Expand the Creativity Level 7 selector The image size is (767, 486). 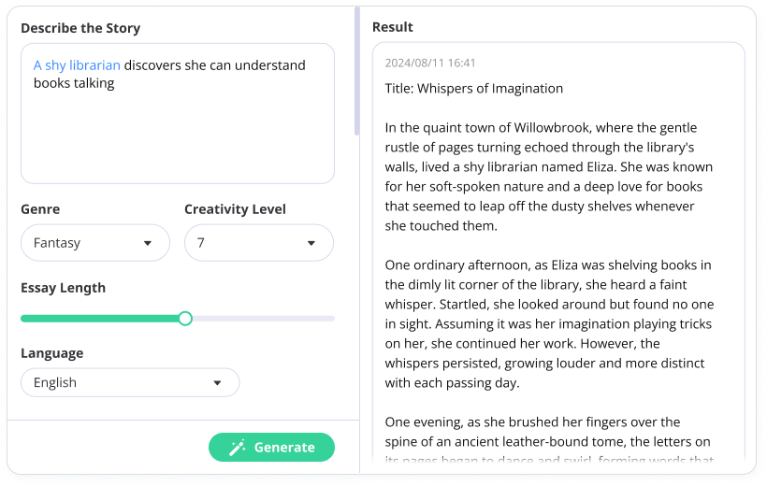click(x=258, y=243)
